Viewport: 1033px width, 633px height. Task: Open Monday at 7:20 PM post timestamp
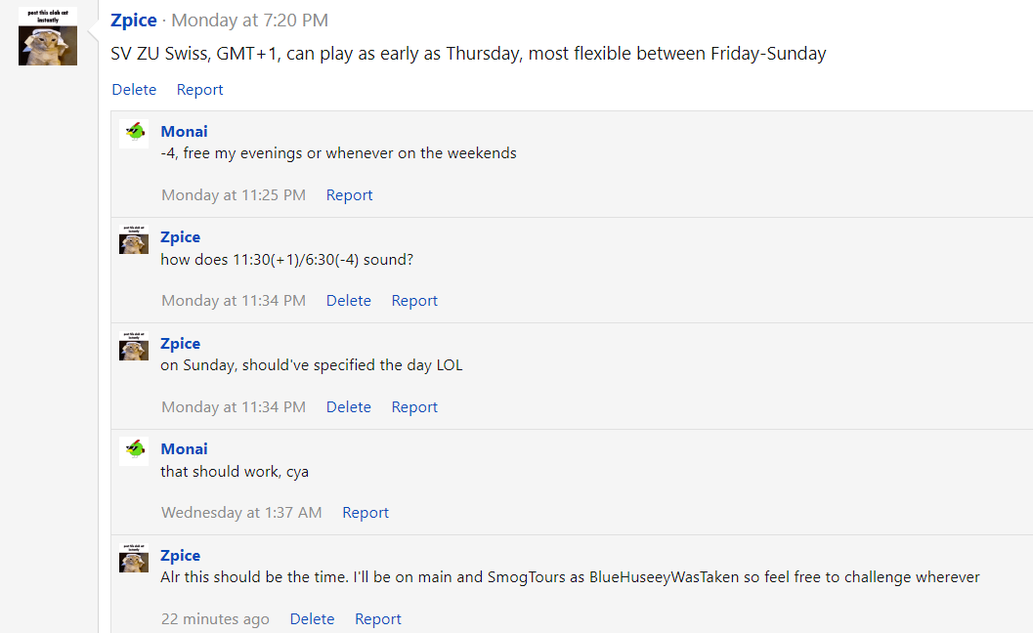pyautogui.click(x=249, y=21)
